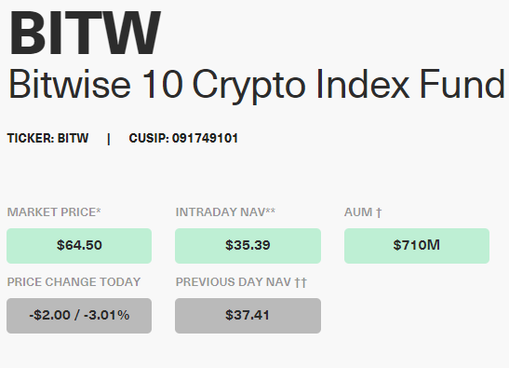
Task: Click the $64.50 market price box
Action: tap(79, 246)
